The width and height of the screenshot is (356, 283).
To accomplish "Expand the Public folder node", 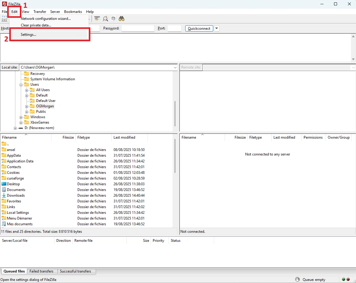I will coord(27,112).
